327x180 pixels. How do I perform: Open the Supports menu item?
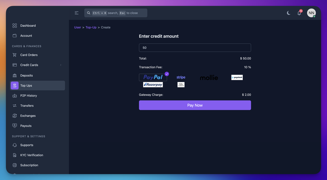37,145
